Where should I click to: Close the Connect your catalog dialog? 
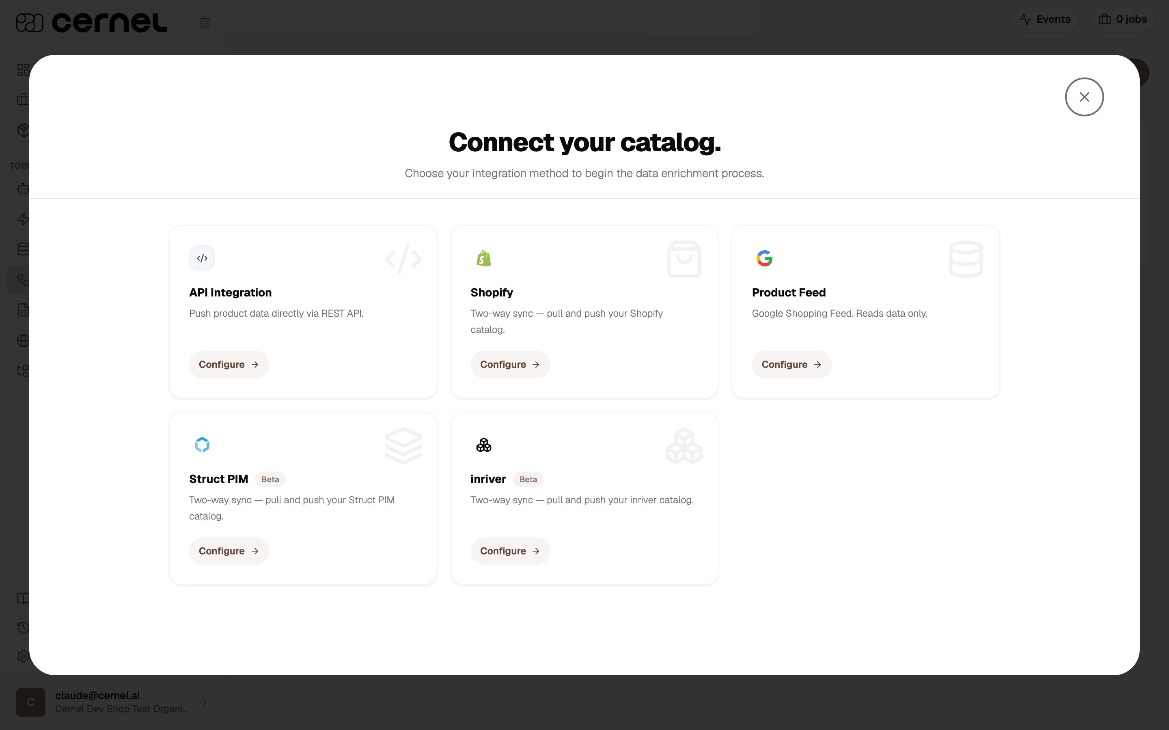tap(1084, 97)
